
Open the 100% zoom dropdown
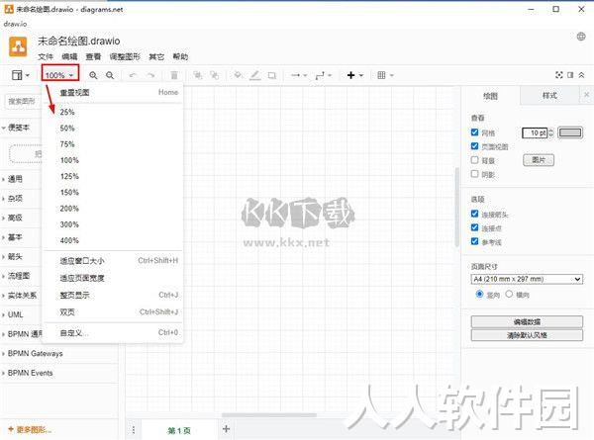[59, 75]
